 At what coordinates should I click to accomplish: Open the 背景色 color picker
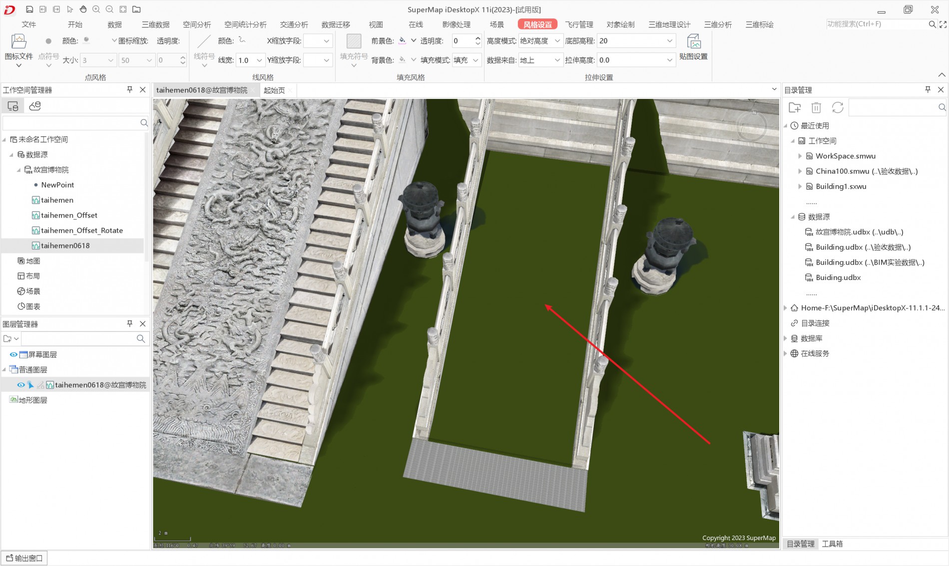402,59
